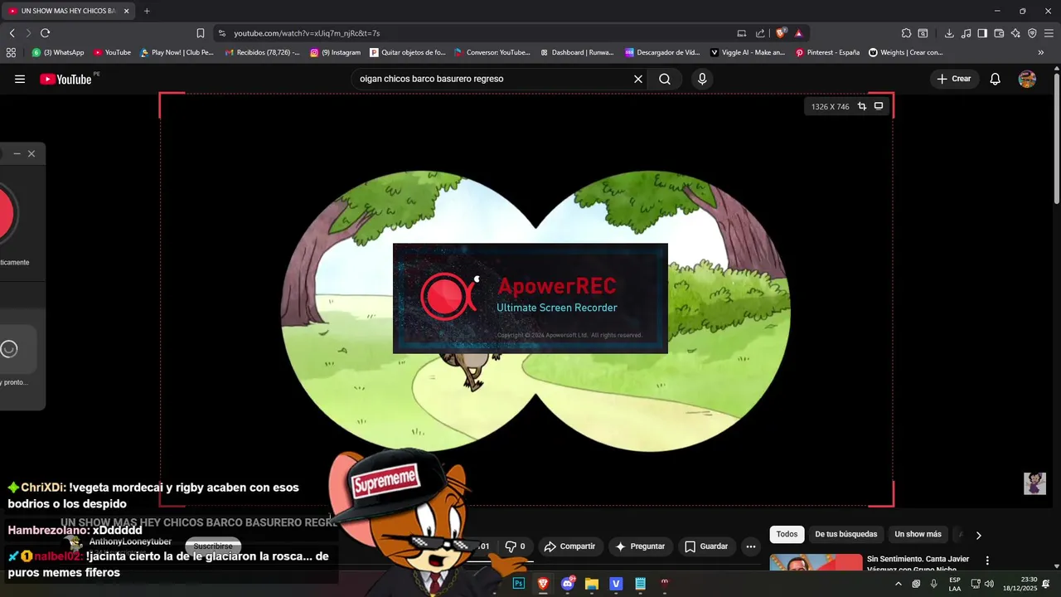Click the Compartir share button
Image resolution: width=1061 pixels, height=597 pixels.
point(569,546)
